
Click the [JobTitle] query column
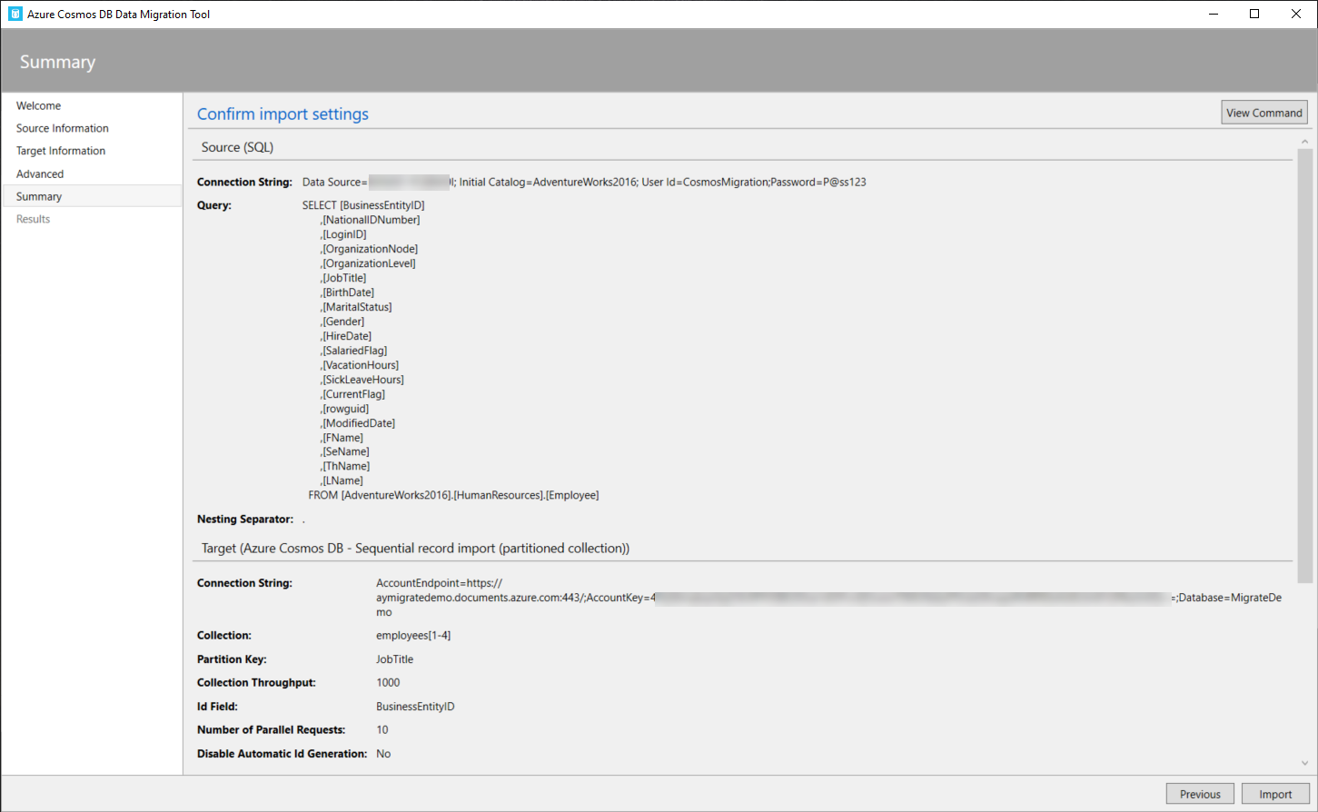pyautogui.click(x=343, y=278)
